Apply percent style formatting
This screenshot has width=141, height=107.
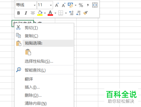81,5
